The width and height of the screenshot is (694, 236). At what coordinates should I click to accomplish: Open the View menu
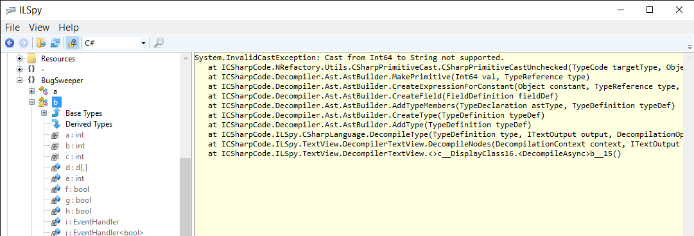(39, 28)
